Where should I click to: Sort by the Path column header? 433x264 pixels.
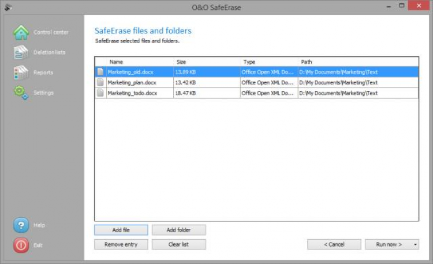click(x=359, y=62)
